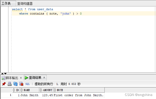Pin the query result with the red pushpin
The image size is (156, 99).
click(4, 84)
